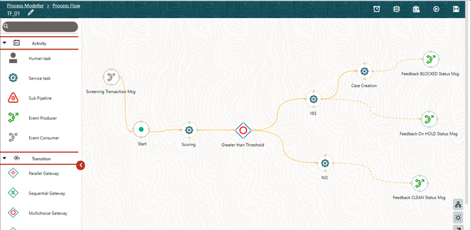This screenshot has height=230, width=471.
Task: Click the layout hierarchy icon at canvas corner
Action: pyautogui.click(x=458, y=205)
